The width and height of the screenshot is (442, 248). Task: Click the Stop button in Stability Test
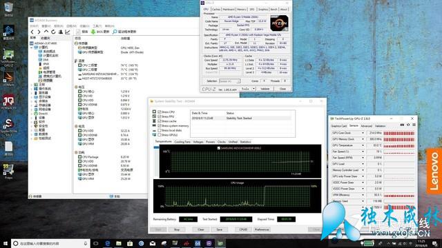(177, 229)
